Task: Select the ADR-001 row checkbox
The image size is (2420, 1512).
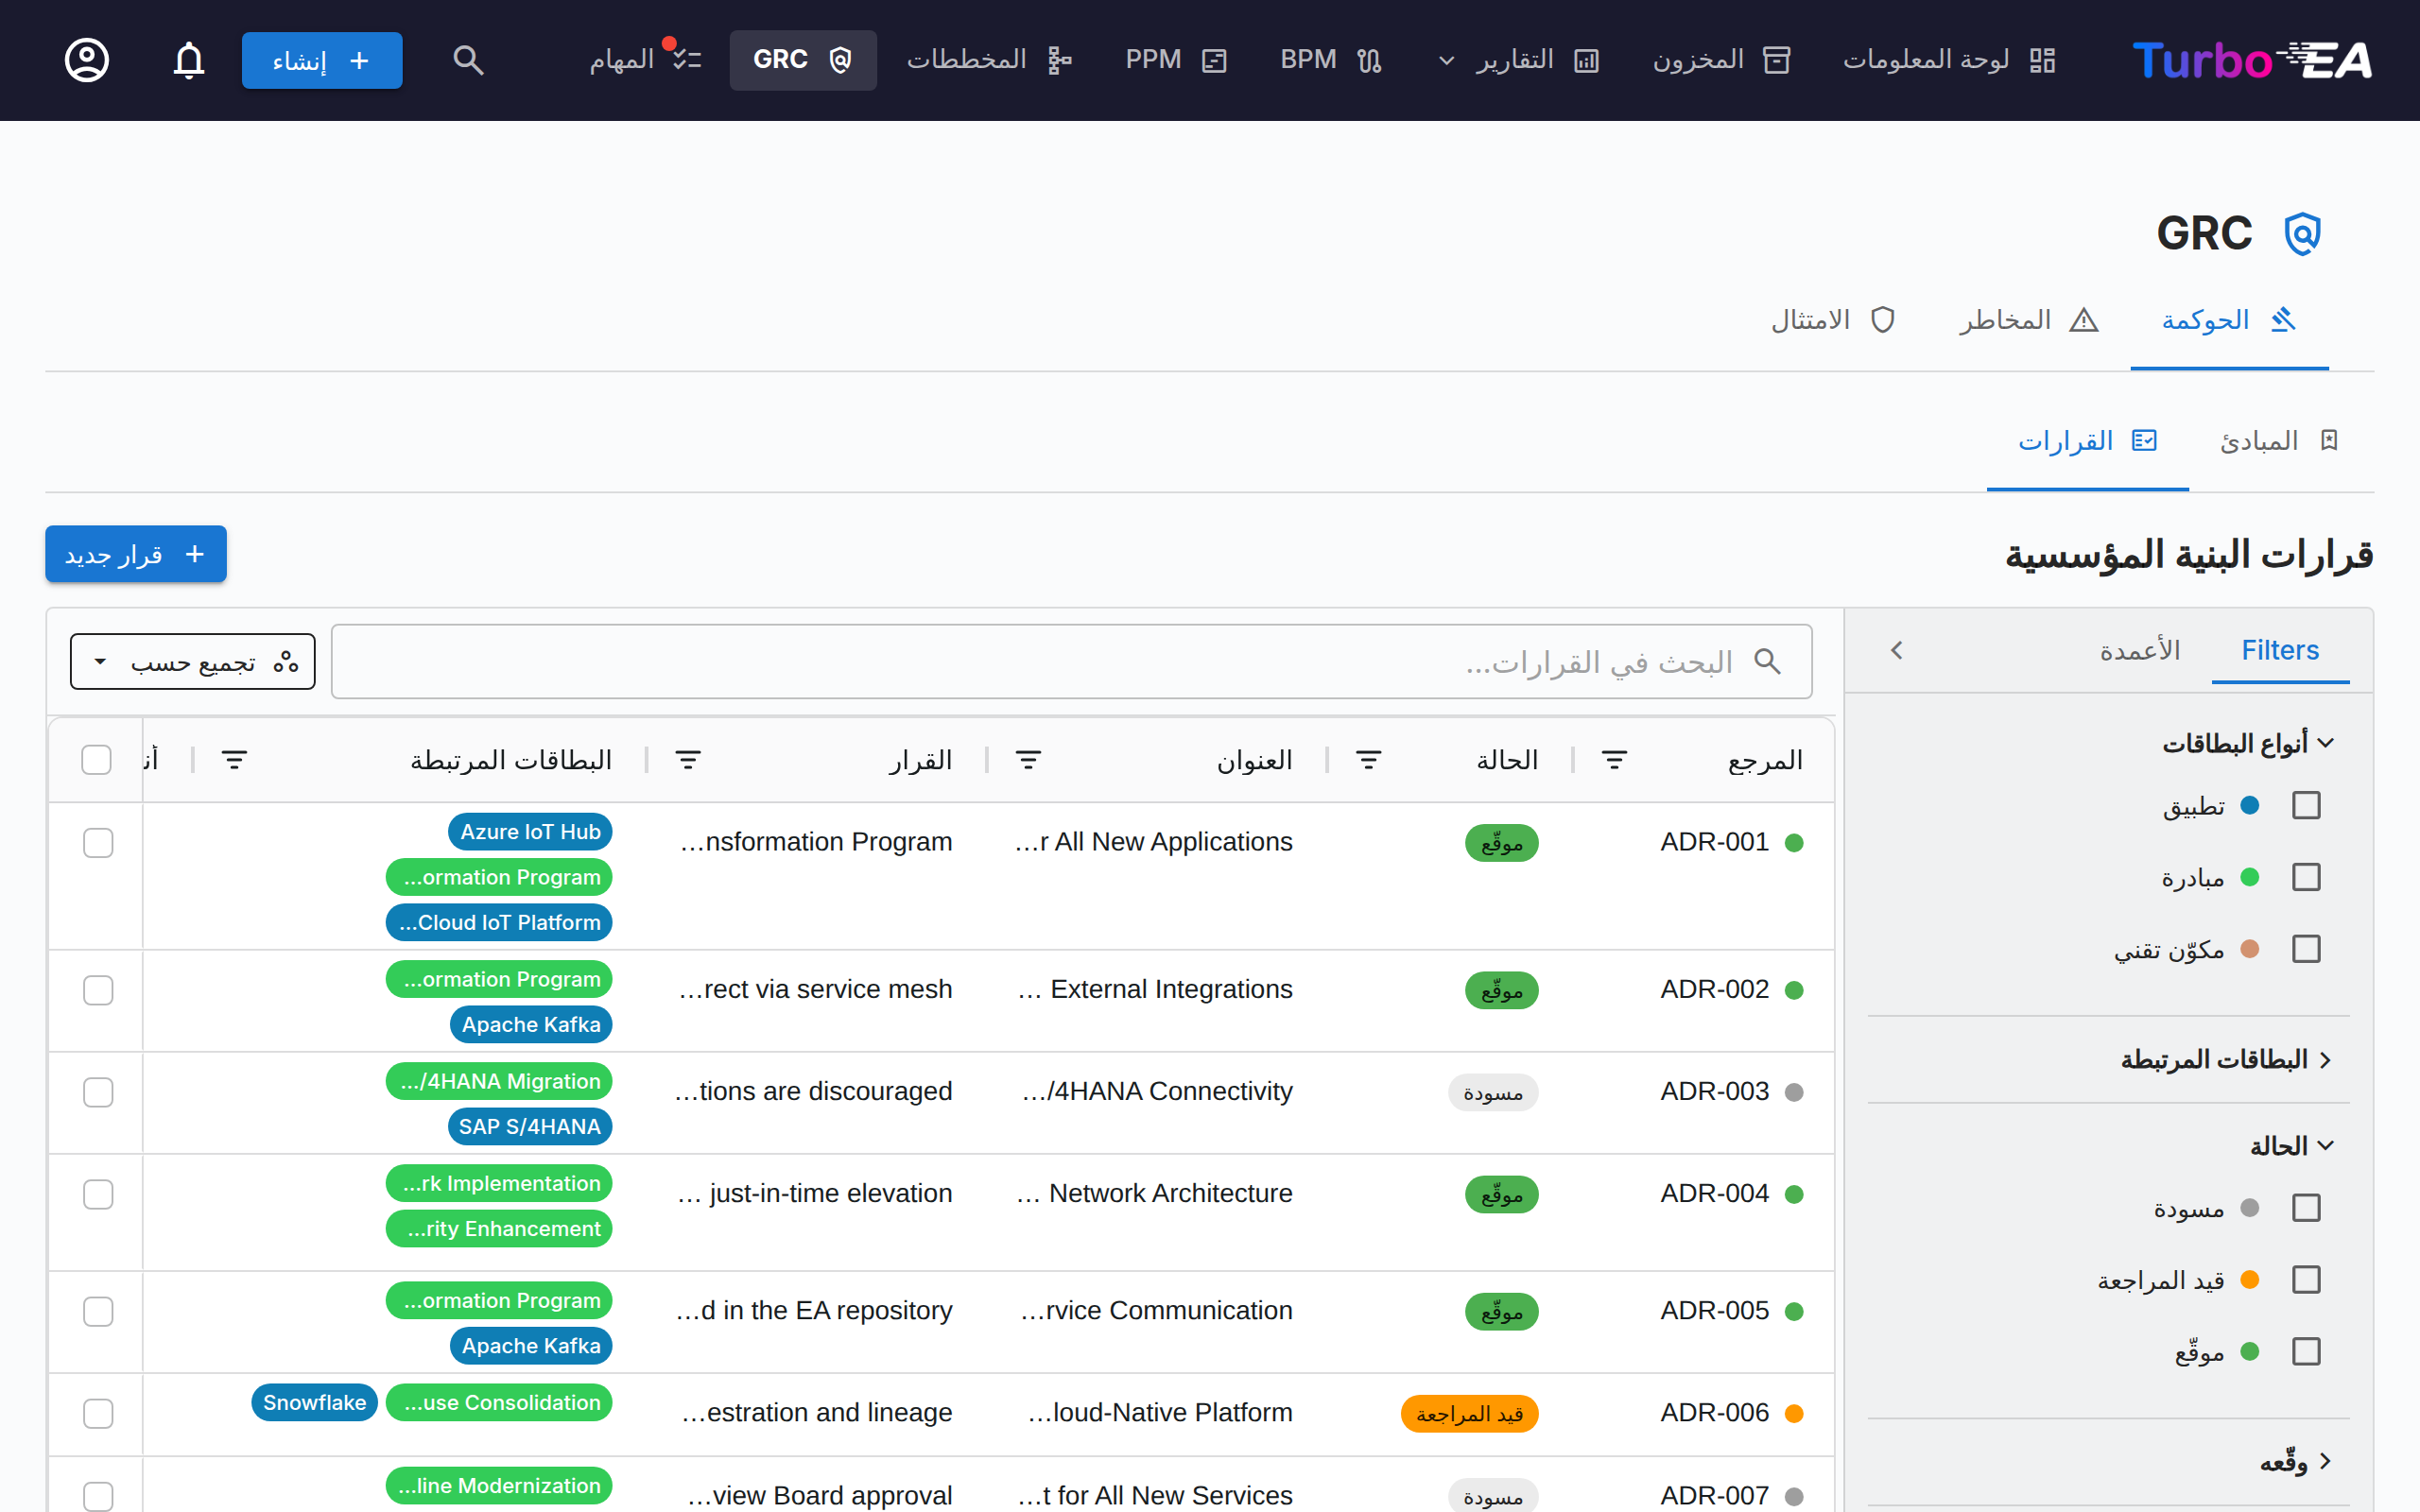Action: (98, 843)
